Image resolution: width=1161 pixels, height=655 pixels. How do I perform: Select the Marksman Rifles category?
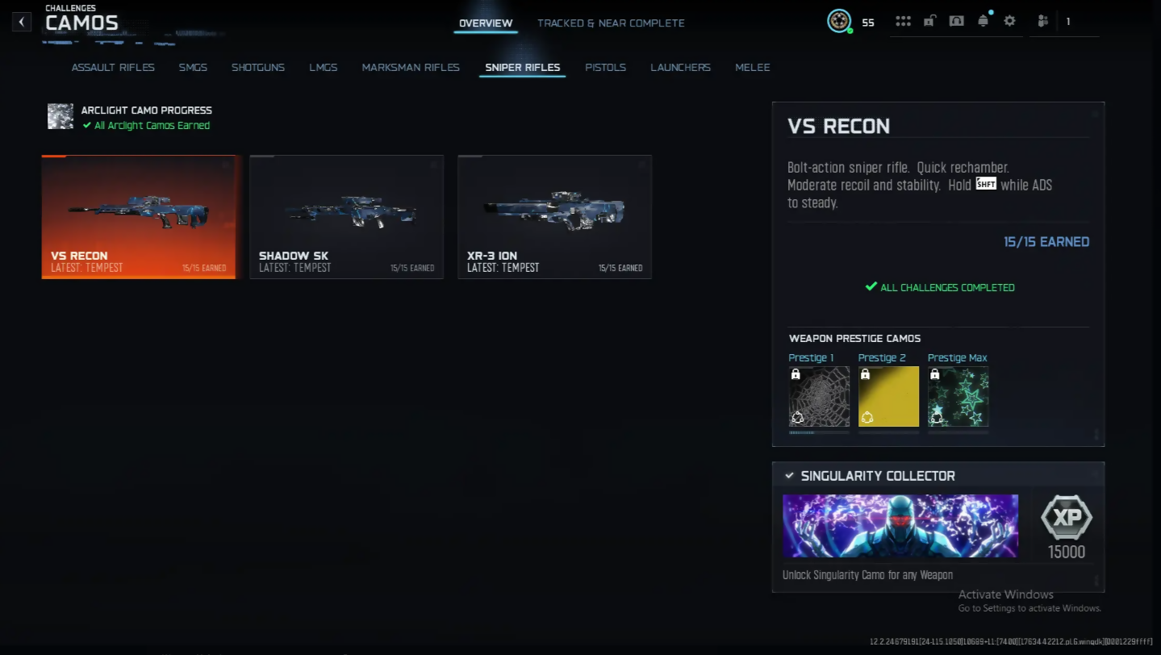(411, 68)
